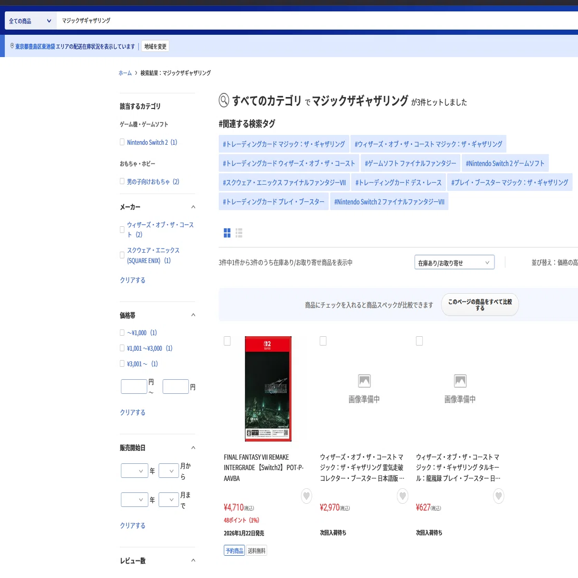Select tag #Nintendo Switch 2 ファイナルファンタジーVII

(x=389, y=202)
